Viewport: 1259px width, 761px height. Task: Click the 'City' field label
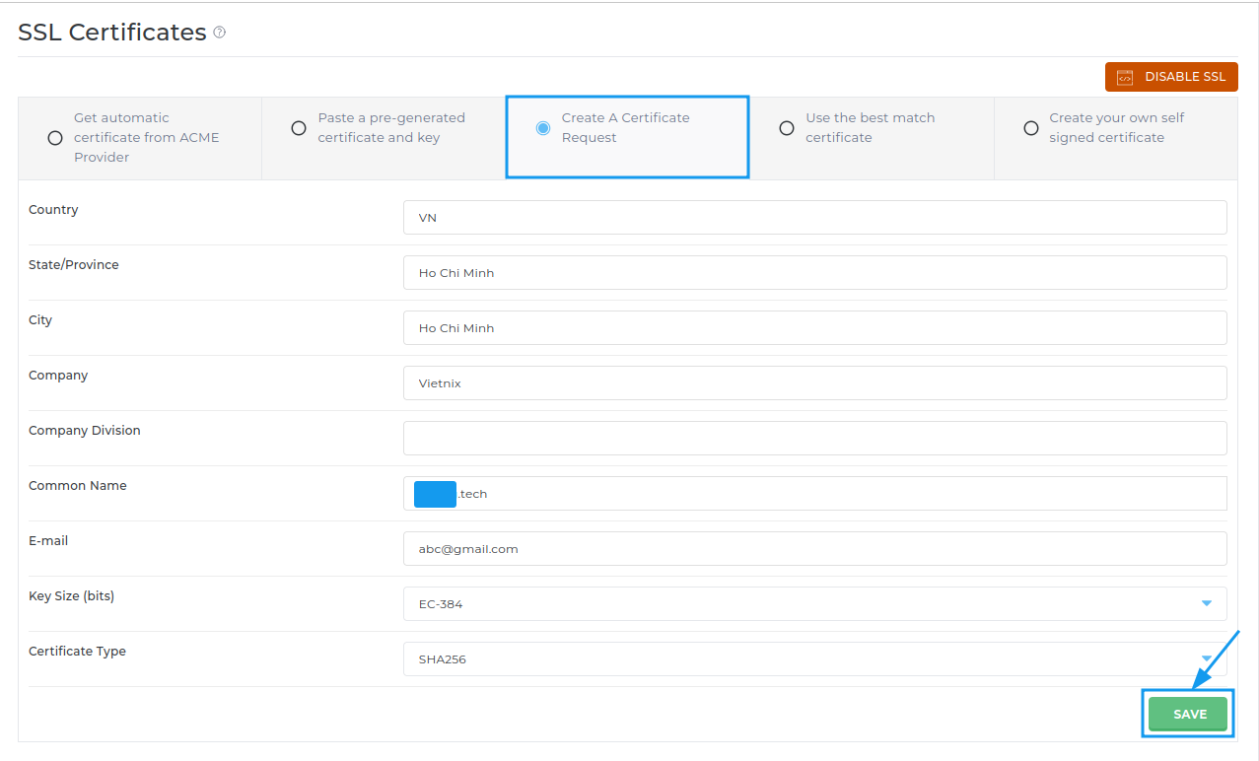(x=40, y=320)
